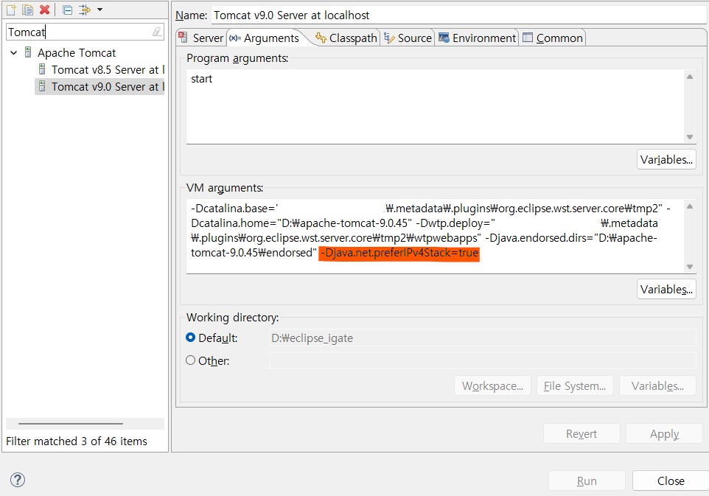The height and width of the screenshot is (496, 709).
Task: Open the filter launch configurations icon
Action: 85,10
